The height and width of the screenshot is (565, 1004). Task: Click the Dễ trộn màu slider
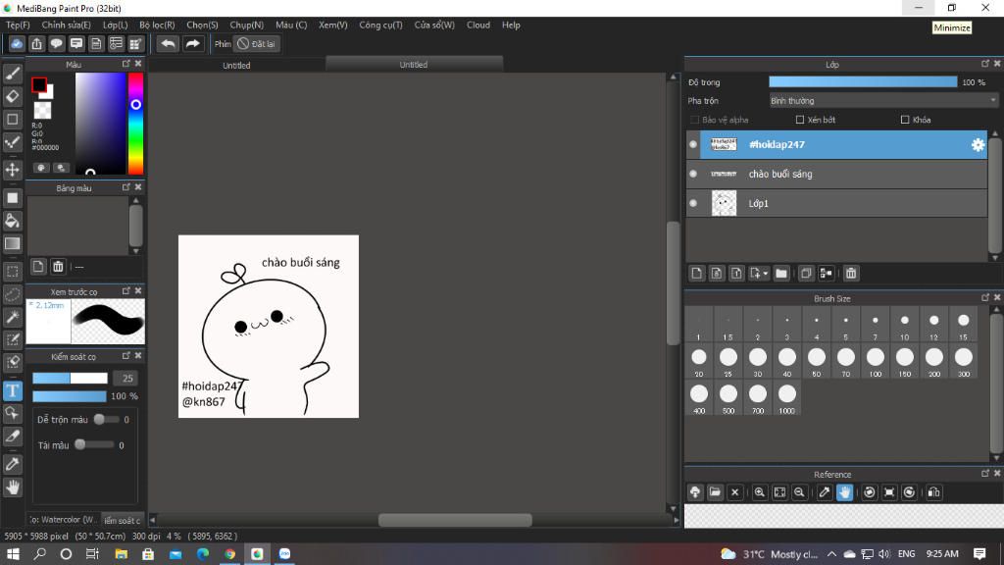click(106, 420)
